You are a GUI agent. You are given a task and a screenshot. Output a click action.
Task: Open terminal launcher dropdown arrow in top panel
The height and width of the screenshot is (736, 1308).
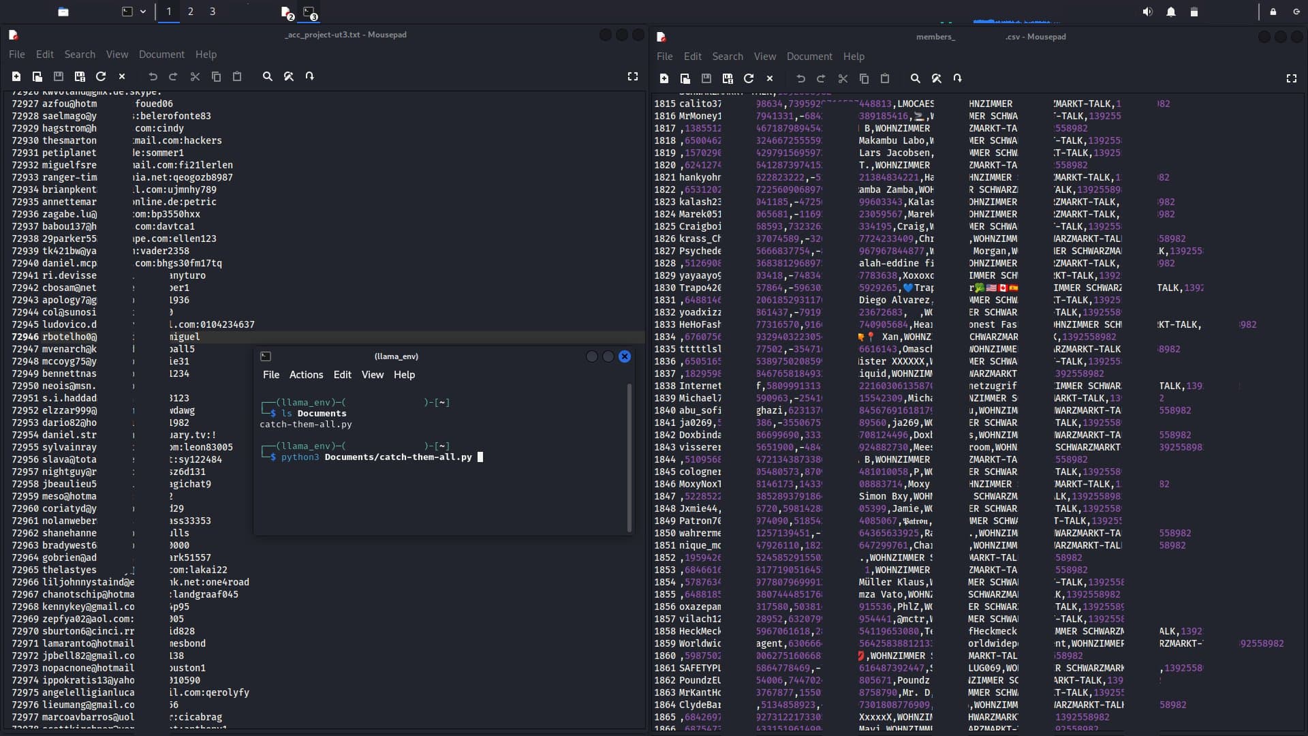tap(143, 12)
